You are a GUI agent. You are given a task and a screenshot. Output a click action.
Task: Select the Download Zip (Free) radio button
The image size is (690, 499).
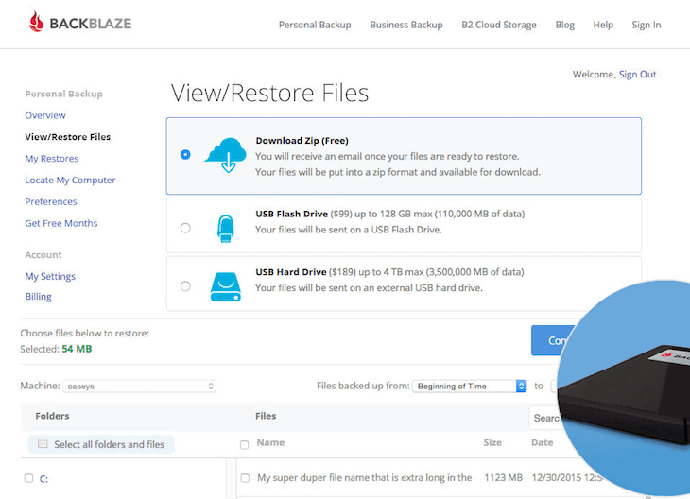click(185, 154)
